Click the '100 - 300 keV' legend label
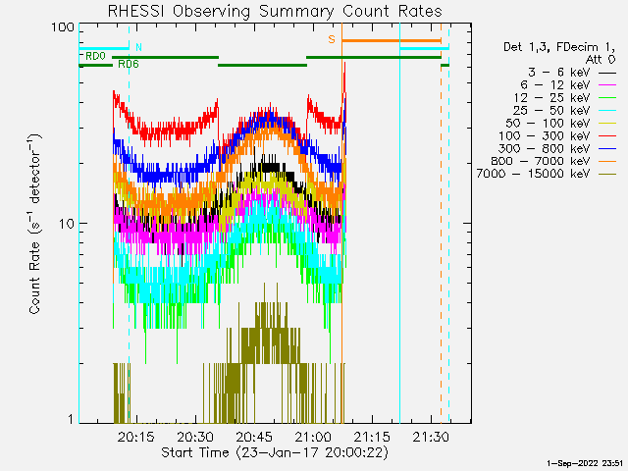628x471 pixels. [544, 135]
